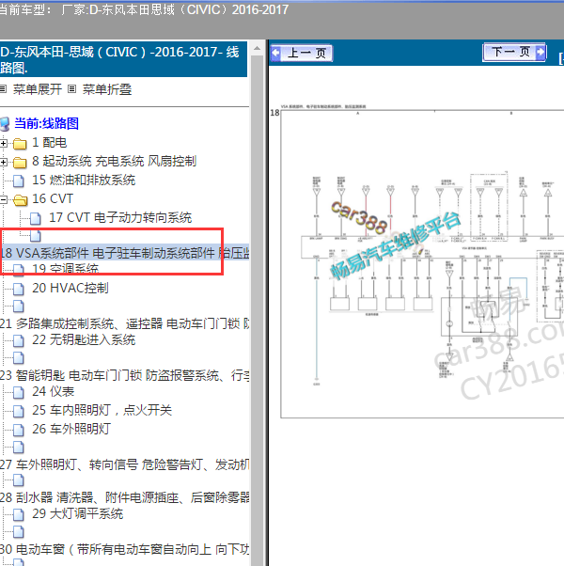Go to previous page with 上一页 button

301,53
